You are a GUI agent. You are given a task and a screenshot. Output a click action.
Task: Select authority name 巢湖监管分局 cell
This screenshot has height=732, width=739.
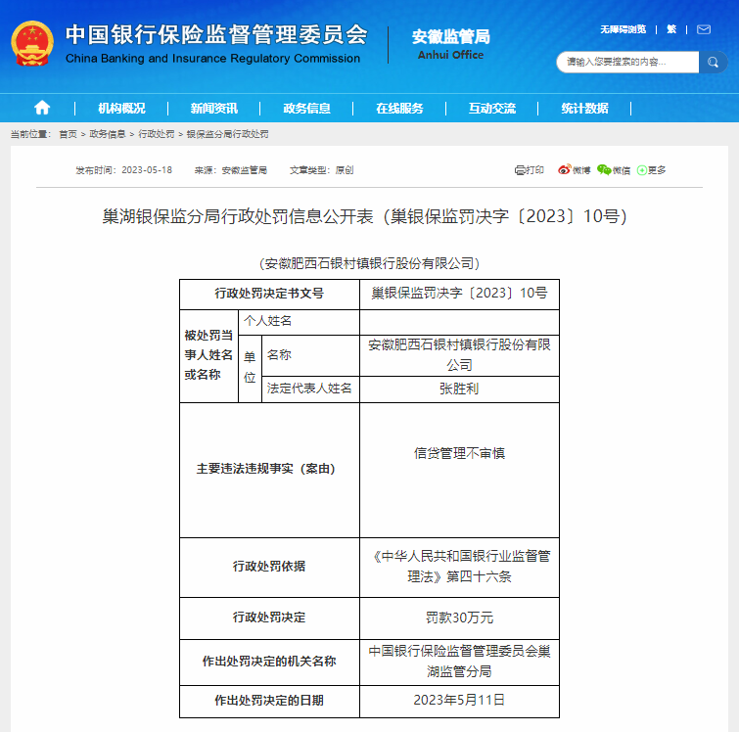pyautogui.click(x=459, y=662)
